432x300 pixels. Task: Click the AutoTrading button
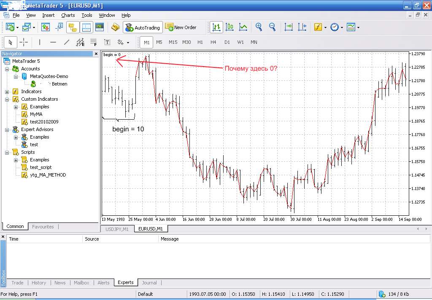coord(143,27)
